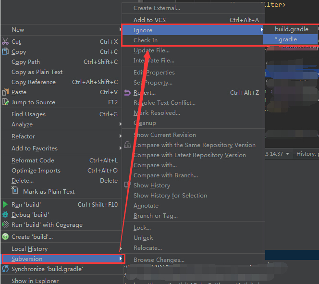
Task: Expand the Ignore submenu arrow
Action: click(261, 30)
